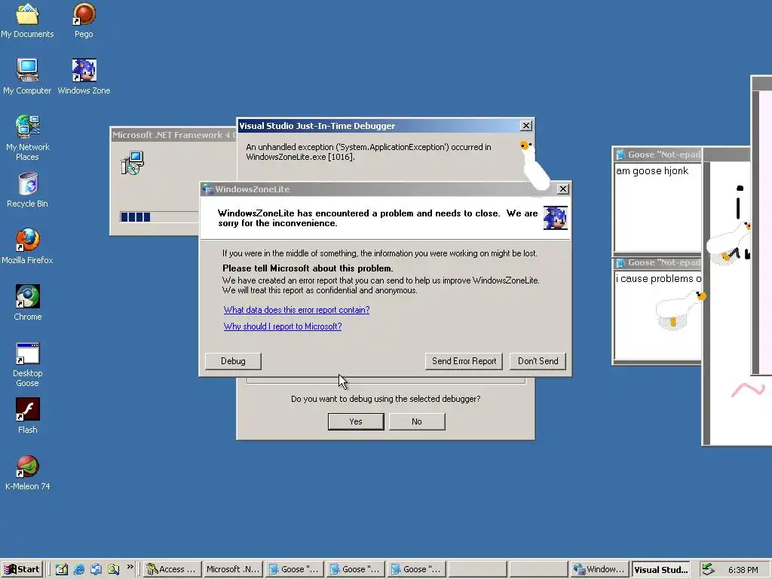Switch to Visual Stud... taskbar button
This screenshot has width=772, height=579.
[x=660, y=569]
